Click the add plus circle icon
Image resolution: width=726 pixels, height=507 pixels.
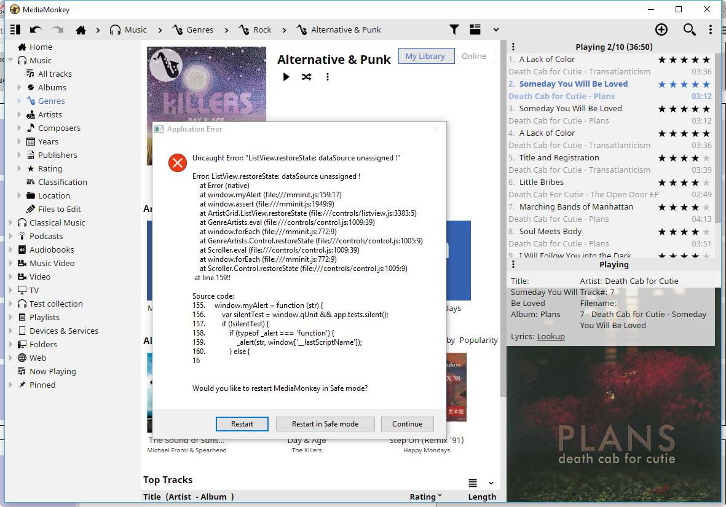(661, 29)
